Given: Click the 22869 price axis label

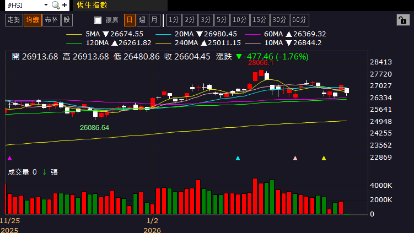Looking at the screenshot, I should click(x=381, y=158).
